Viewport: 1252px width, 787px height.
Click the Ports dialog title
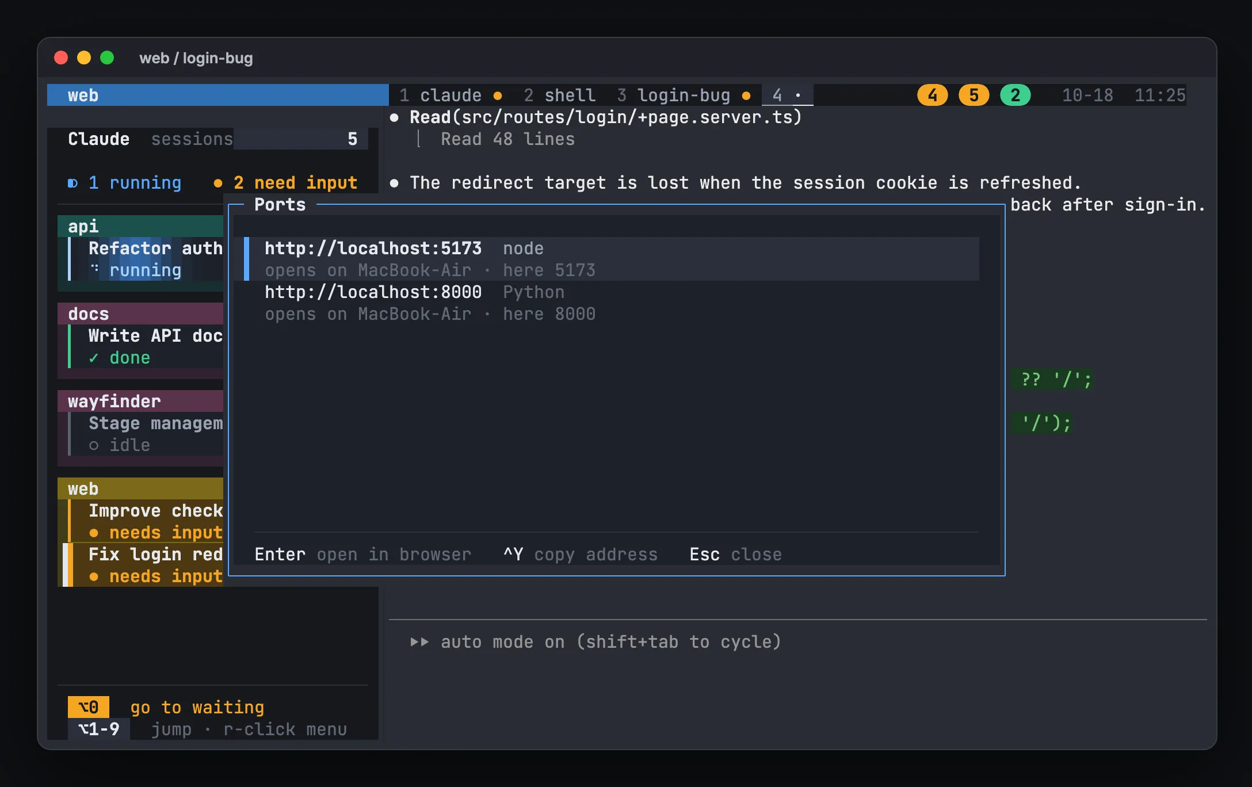click(x=280, y=204)
